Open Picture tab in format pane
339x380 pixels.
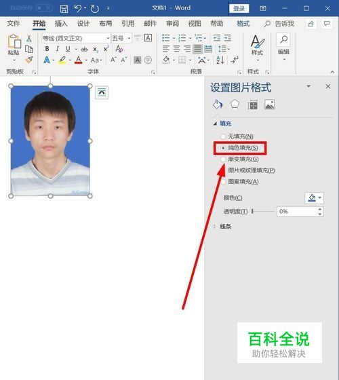pos(270,104)
